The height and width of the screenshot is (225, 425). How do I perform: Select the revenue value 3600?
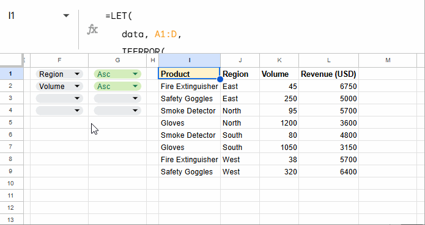[329, 123]
